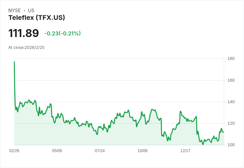The image size is (244, 168).
Task: Click the Teleflex (TFX.US) stock title
Action: [36, 18]
